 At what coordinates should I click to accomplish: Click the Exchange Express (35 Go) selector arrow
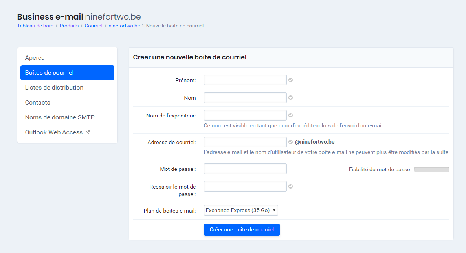pos(274,210)
